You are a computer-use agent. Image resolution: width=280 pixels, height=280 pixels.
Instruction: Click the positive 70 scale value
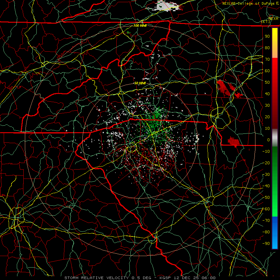click(267, 59)
